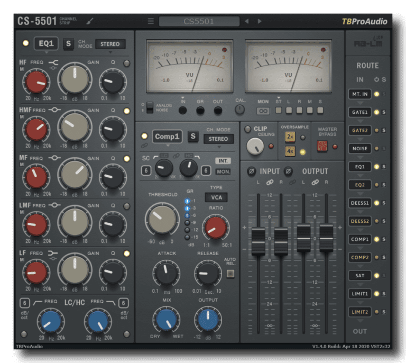This screenshot has height=363, width=406.
Task: Click the CS5501 preset name field
Action: [199, 21]
